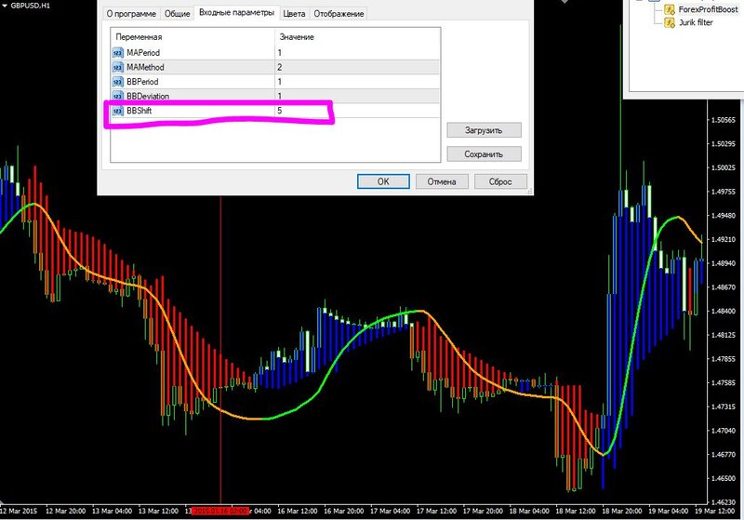Select the BBPeriod variable name

click(x=142, y=82)
